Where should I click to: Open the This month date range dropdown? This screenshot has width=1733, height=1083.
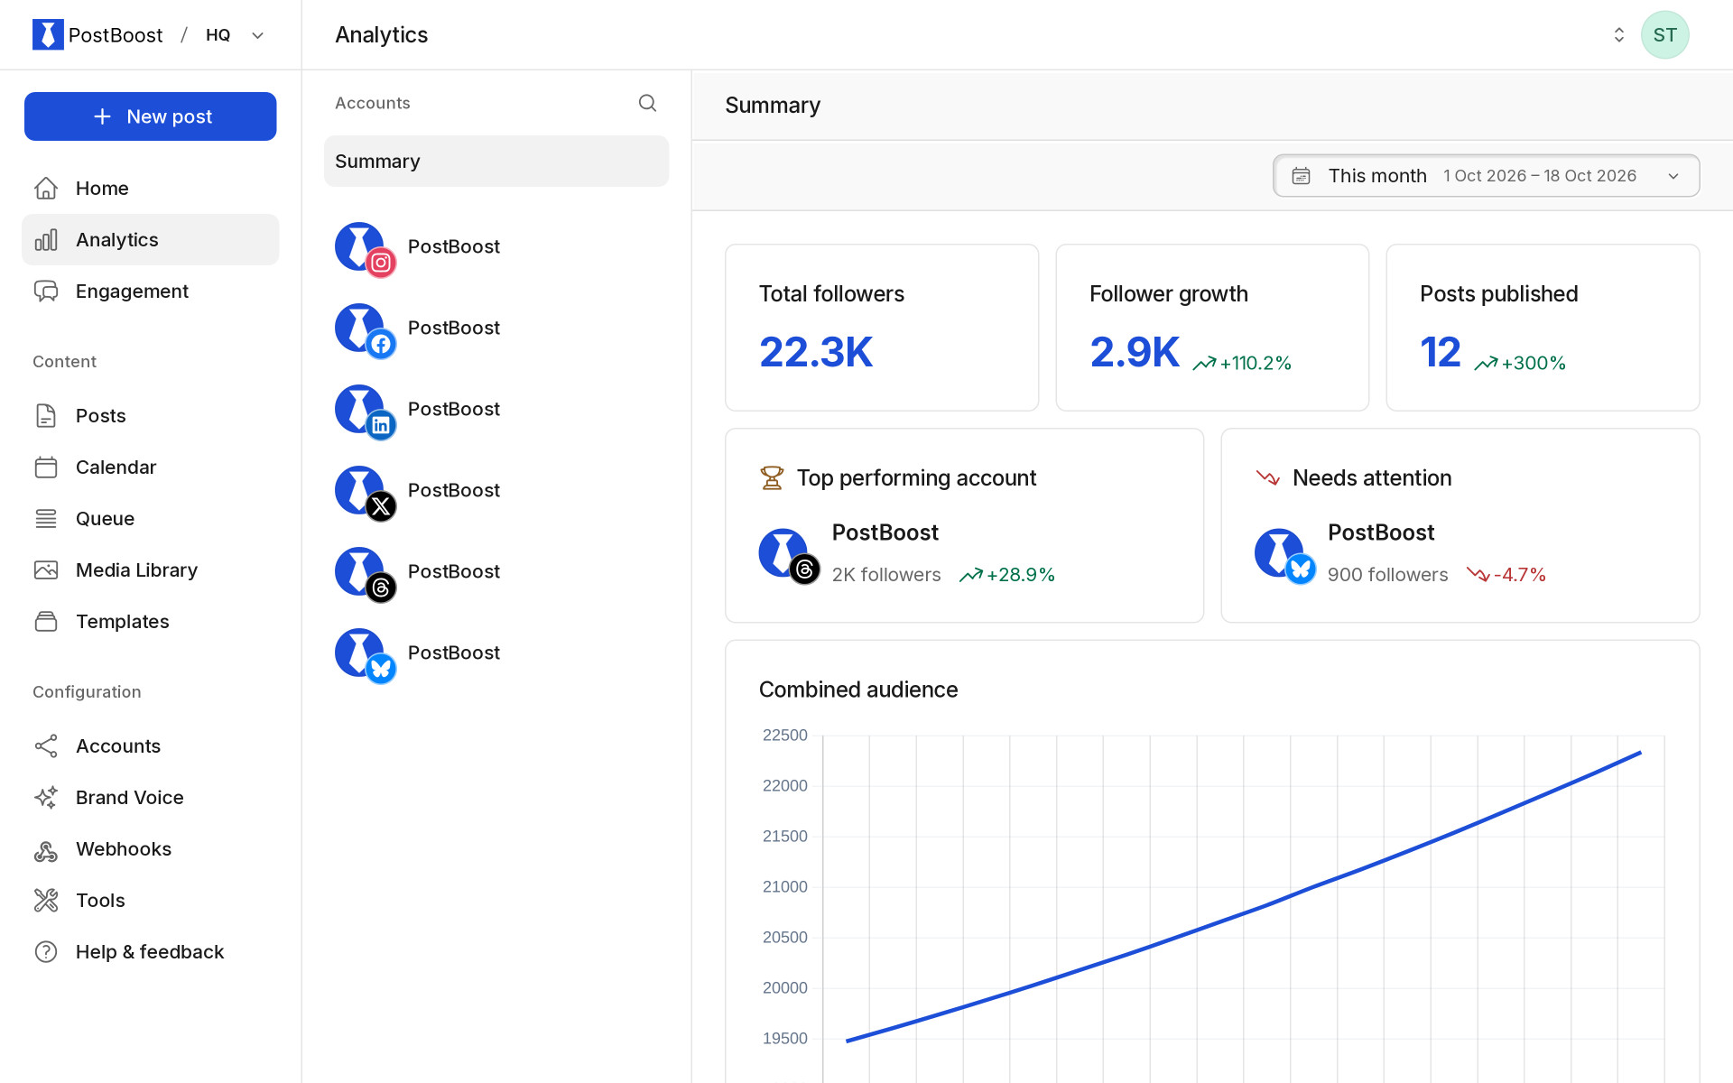1486,175
